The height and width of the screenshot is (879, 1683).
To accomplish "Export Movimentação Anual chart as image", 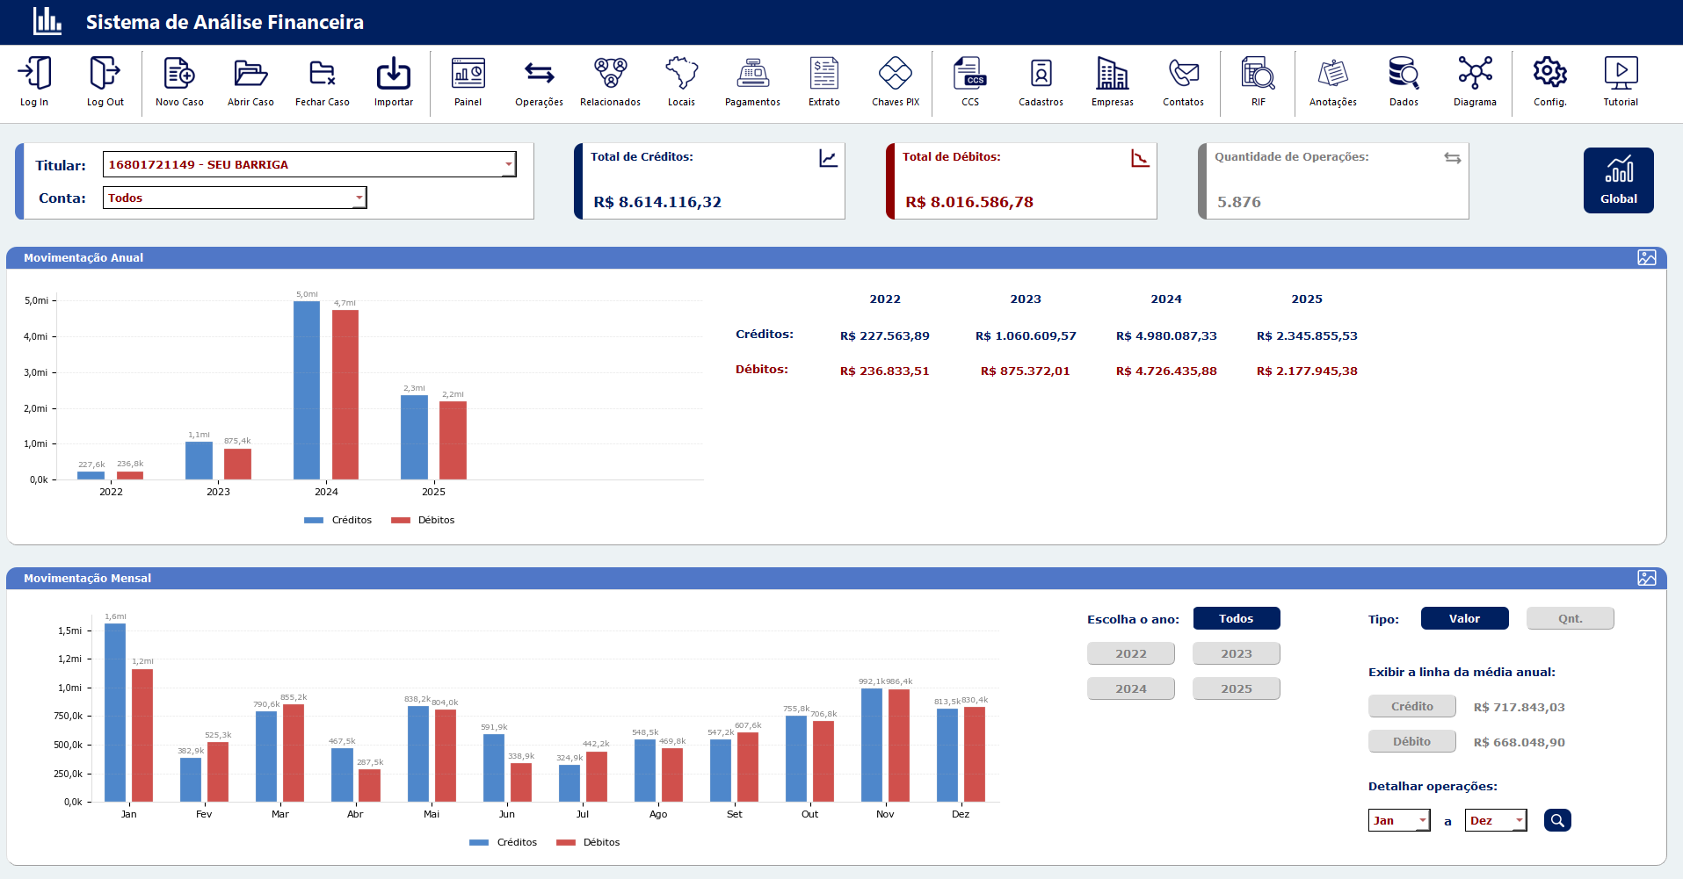I will (1647, 257).
